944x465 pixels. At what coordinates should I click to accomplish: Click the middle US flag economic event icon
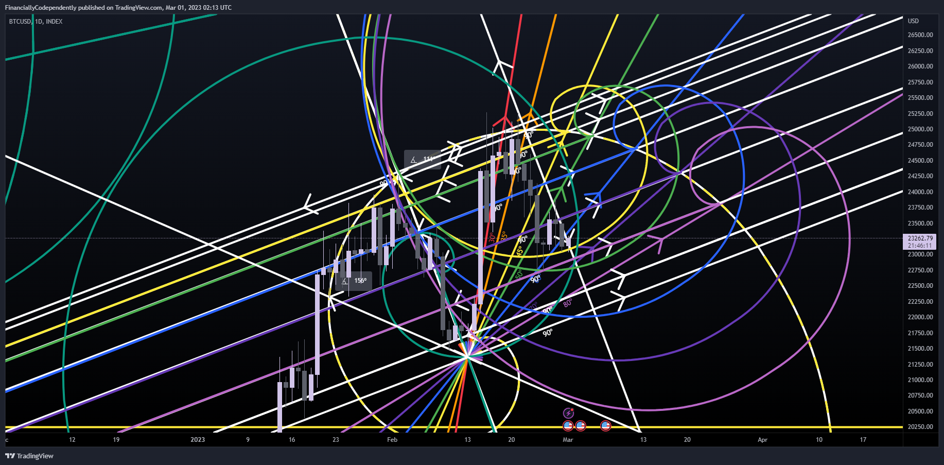coord(581,426)
